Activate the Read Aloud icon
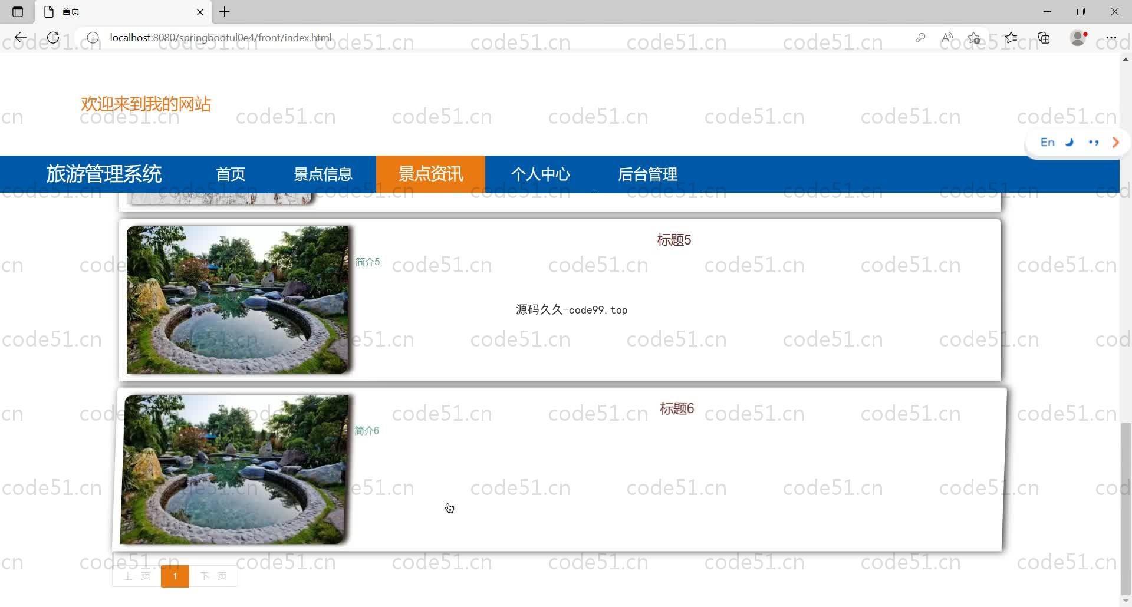This screenshot has height=607, width=1132. [x=947, y=38]
